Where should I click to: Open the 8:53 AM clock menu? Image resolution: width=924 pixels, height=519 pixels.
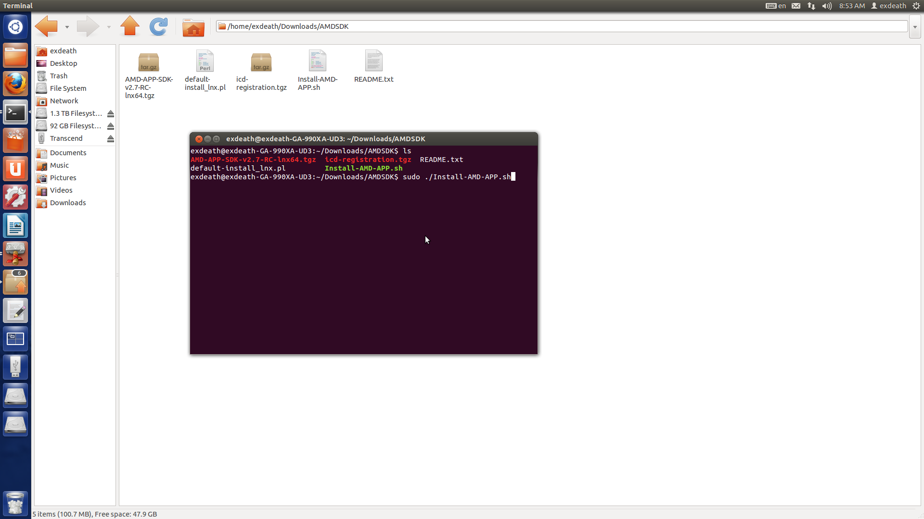pyautogui.click(x=852, y=6)
